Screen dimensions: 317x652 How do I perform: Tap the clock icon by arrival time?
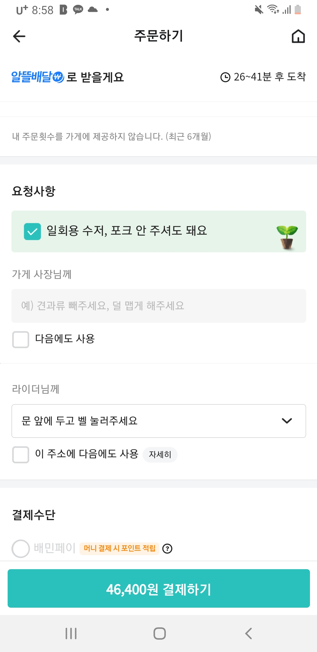tap(225, 77)
